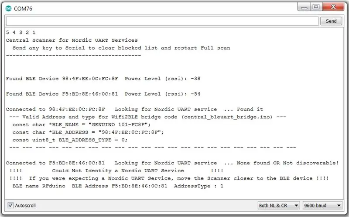Minimize the COM76 serial monitor window
The width and height of the screenshot is (349, 217).
tap(304, 7)
